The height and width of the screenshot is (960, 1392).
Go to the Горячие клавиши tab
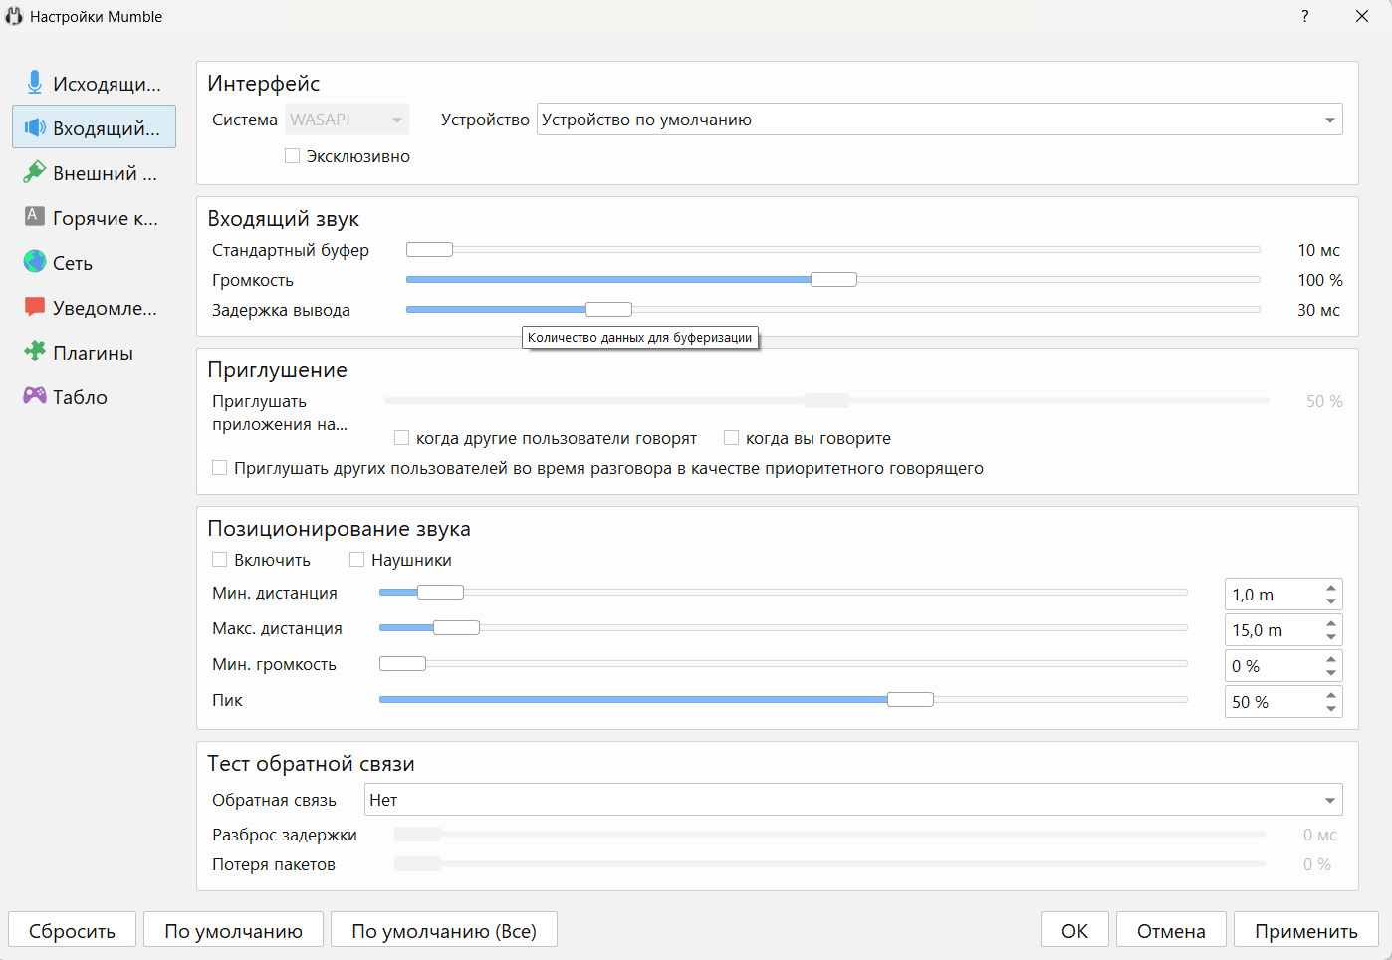point(94,217)
